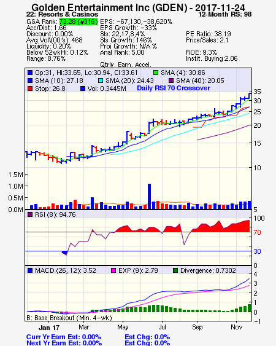Click the red Stop legend swatch
This screenshot has width=276, height=346.
point(30,88)
